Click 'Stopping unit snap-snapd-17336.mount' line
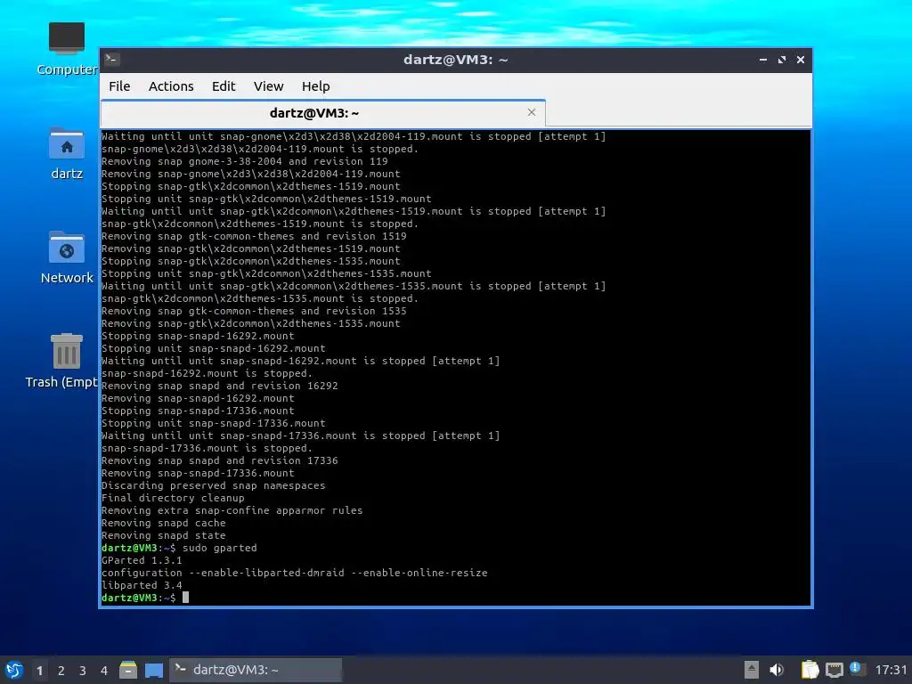Image resolution: width=912 pixels, height=684 pixels. [214, 423]
